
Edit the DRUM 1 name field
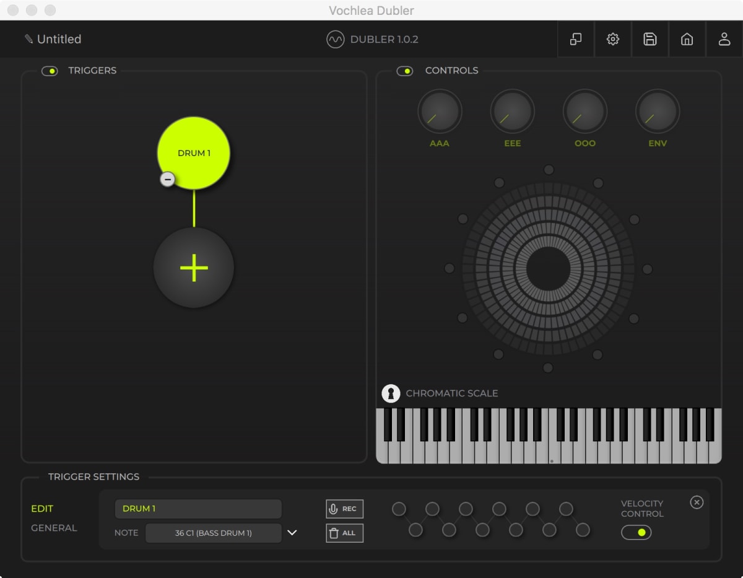coord(198,509)
